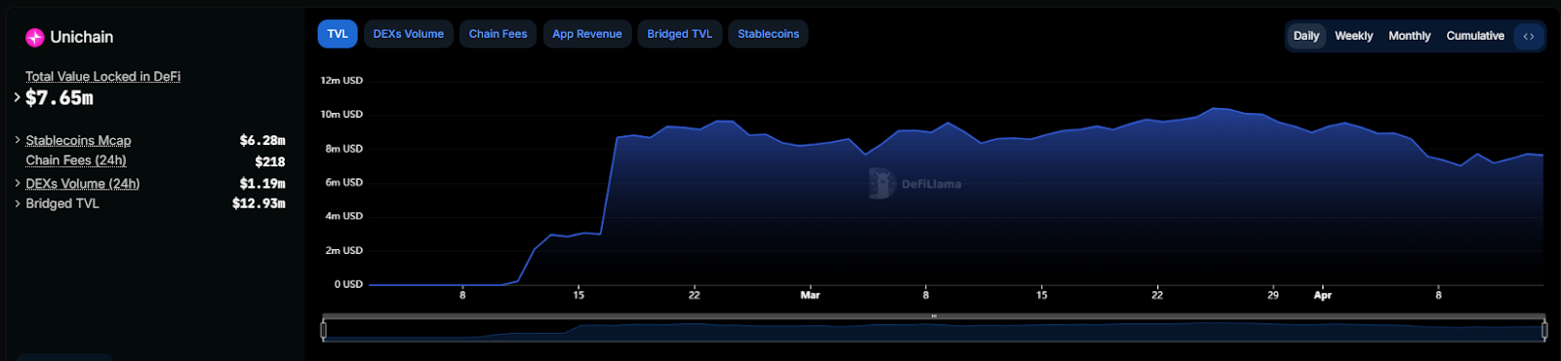1561x361 pixels.
Task: Click the Unichain chain title
Action: click(82, 37)
